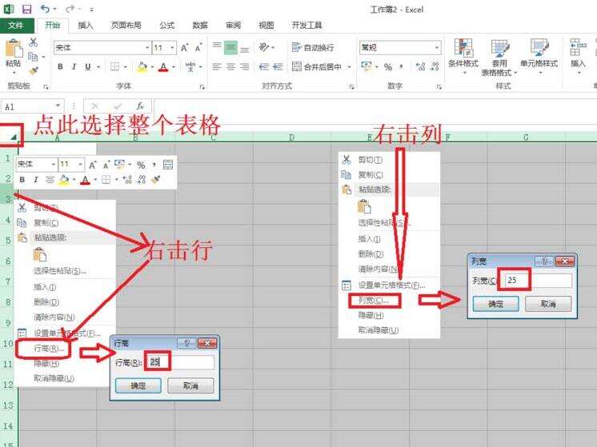Open the number format dropdown showing 常规
Screen dimensions: 597x447
click(437, 47)
